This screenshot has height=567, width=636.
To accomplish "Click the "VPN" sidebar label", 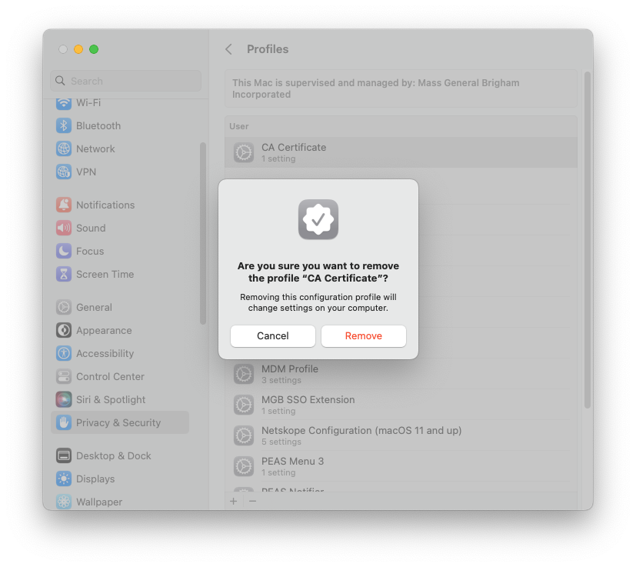I will point(86,172).
